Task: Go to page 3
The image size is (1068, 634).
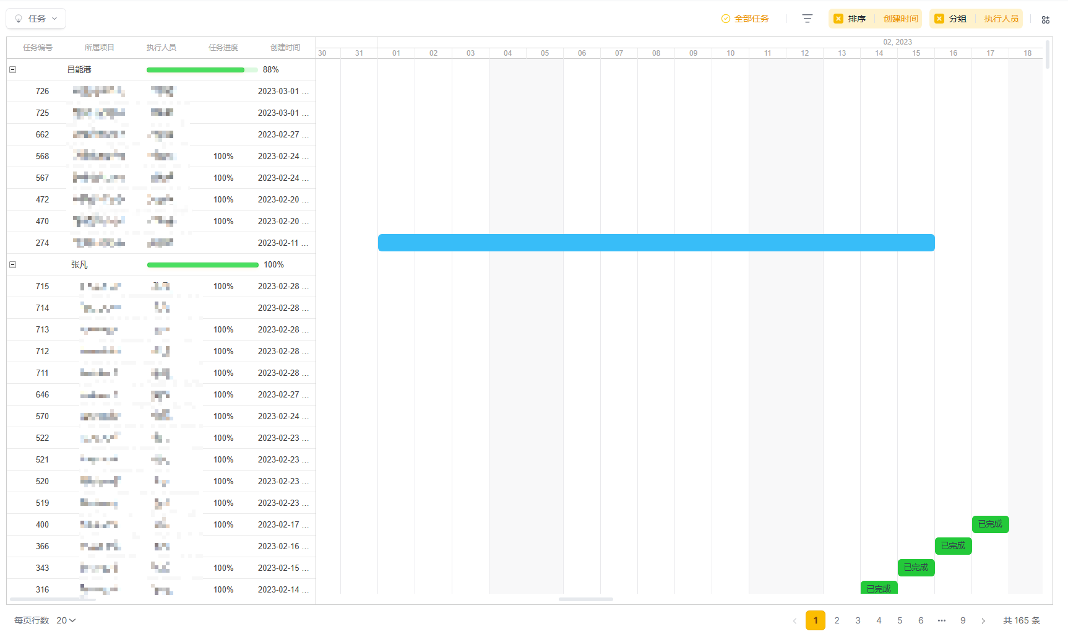Action: (858, 620)
